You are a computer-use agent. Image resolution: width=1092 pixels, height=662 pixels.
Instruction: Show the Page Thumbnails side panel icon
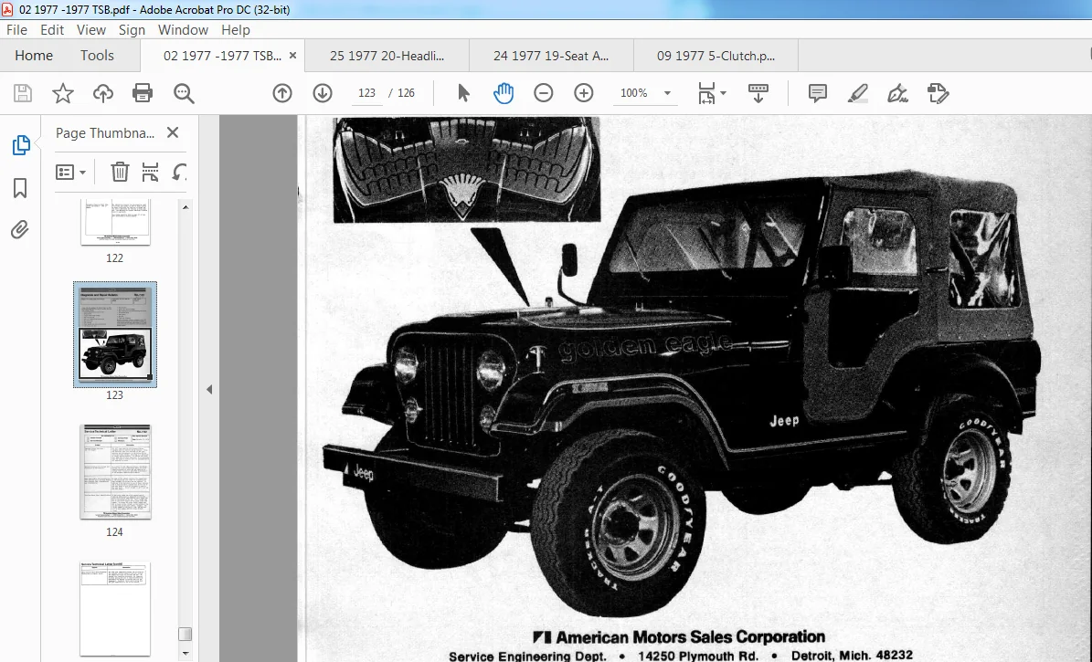[x=21, y=145]
